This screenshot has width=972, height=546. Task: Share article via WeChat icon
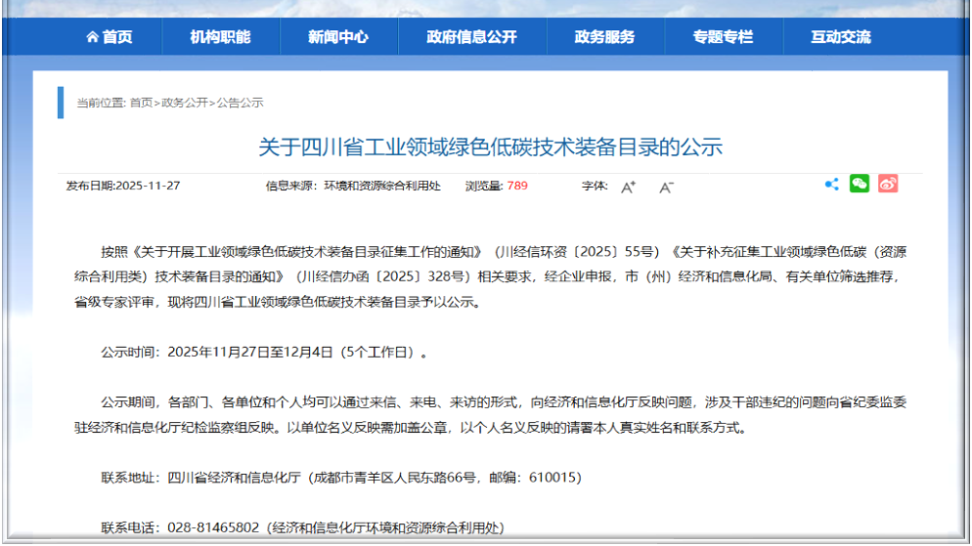coord(859,185)
